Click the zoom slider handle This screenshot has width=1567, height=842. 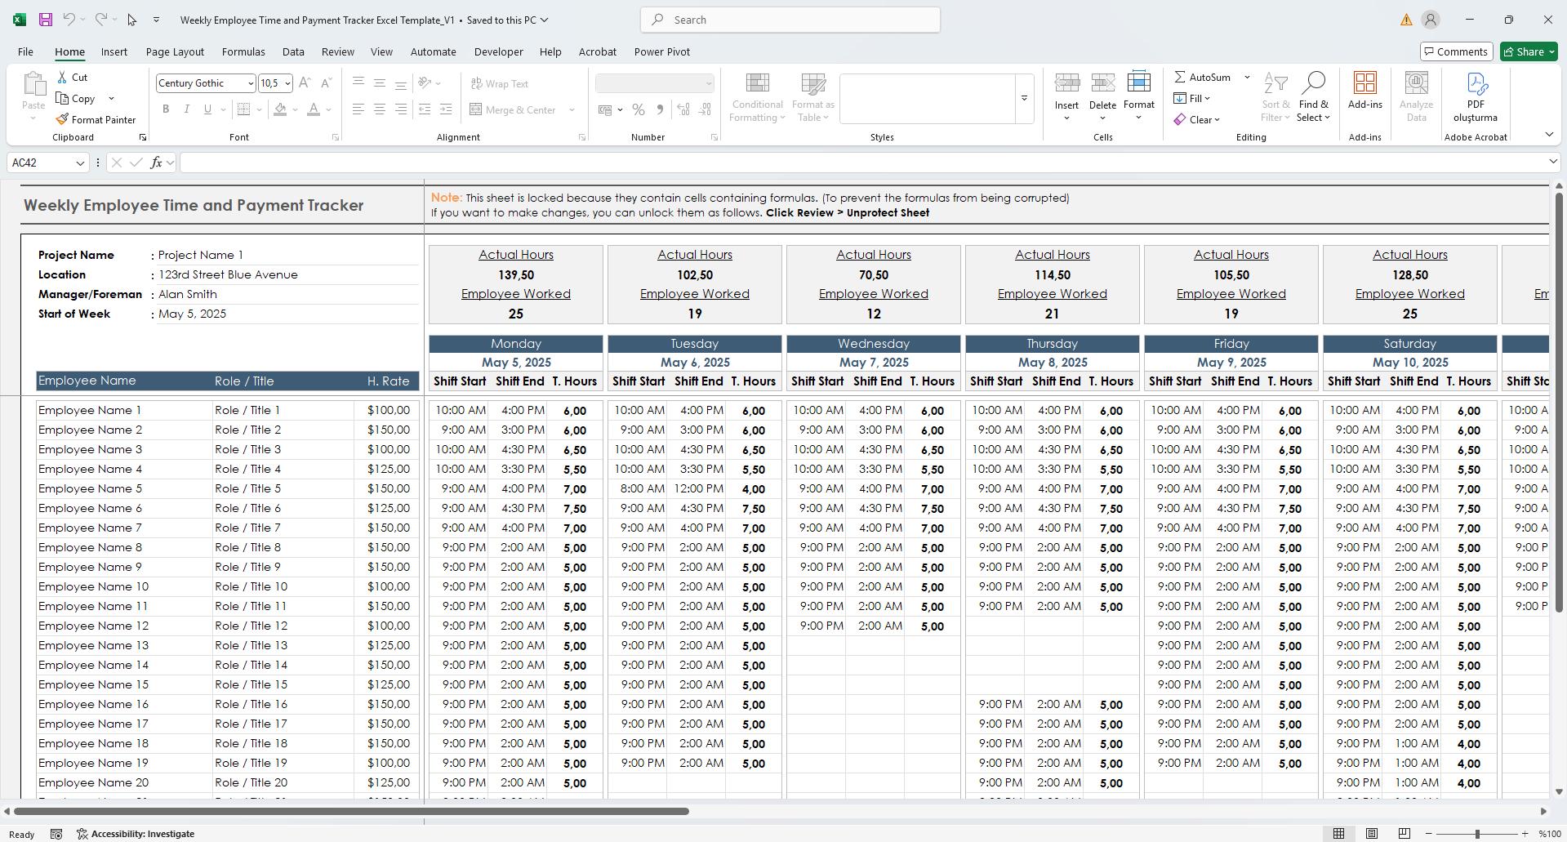click(x=1476, y=834)
